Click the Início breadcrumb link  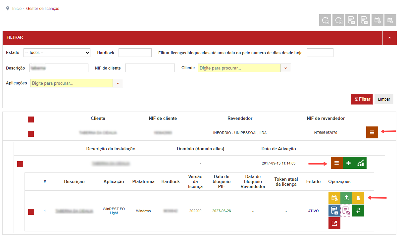tap(17, 9)
